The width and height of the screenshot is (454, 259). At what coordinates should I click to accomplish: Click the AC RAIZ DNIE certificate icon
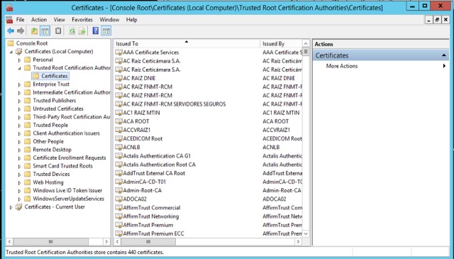(x=118, y=78)
